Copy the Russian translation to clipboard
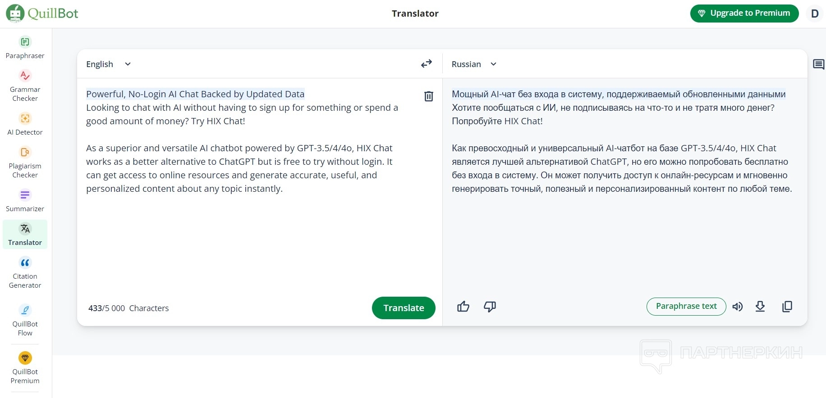This screenshot has width=826, height=398. point(787,307)
